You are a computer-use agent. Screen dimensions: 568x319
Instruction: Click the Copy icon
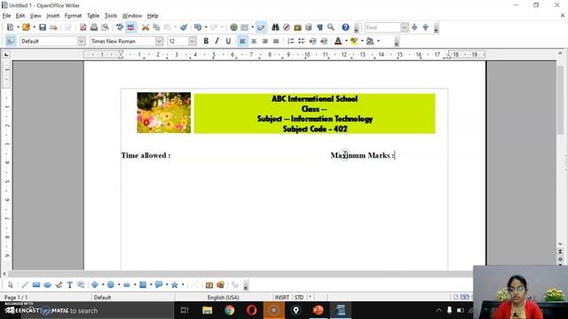tap(156, 27)
